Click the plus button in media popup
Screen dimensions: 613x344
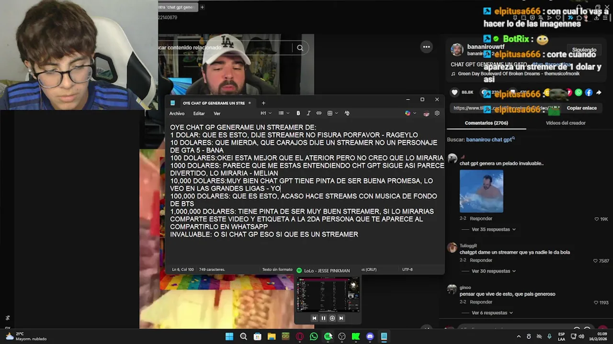pyautogui.click(x=332, y=318)
